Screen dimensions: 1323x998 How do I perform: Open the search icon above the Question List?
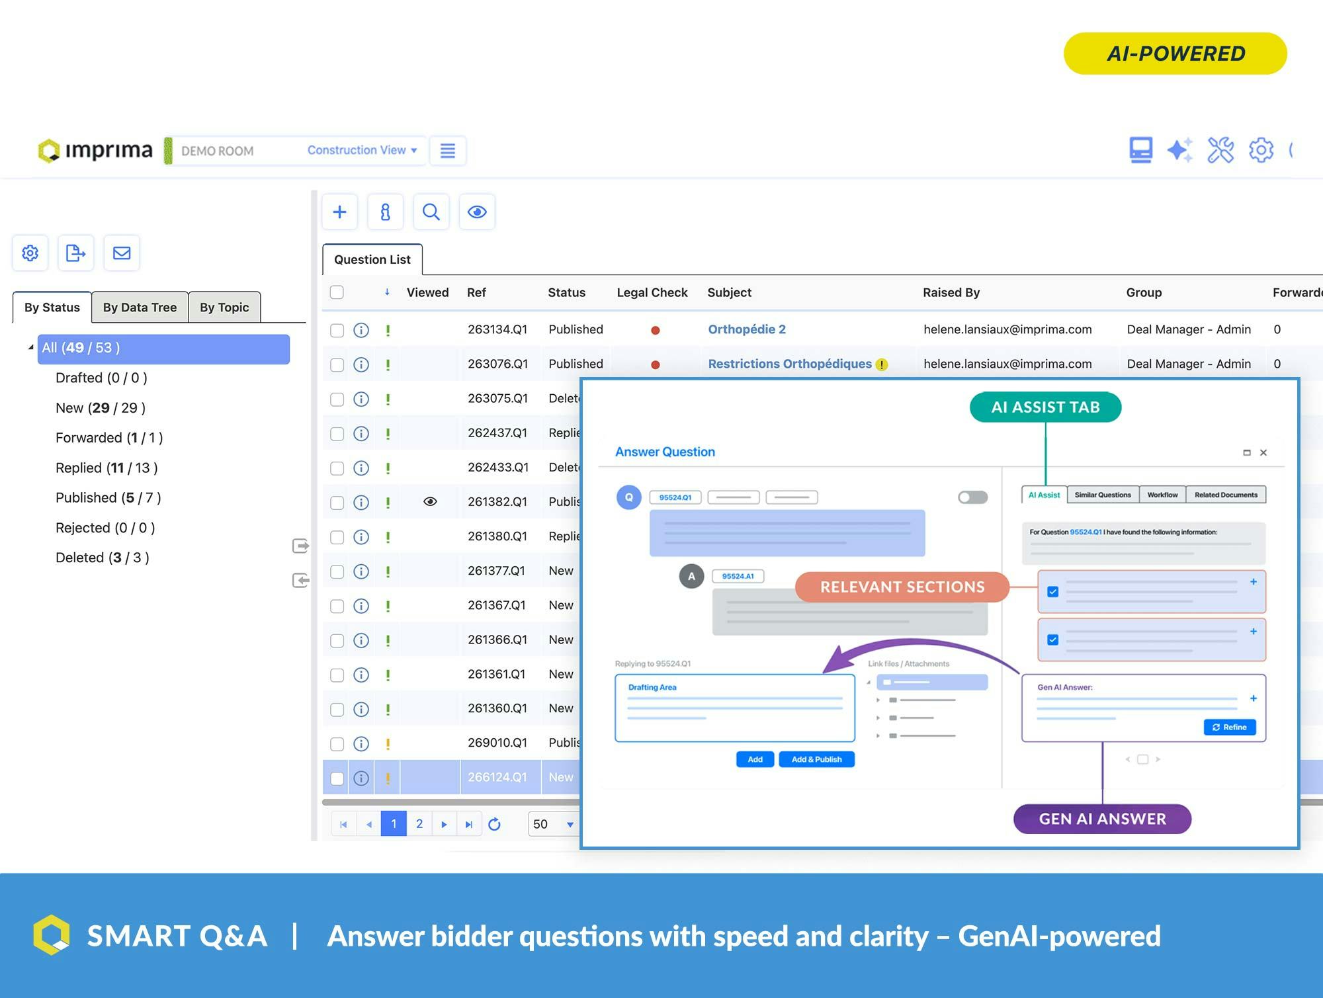pos(431,212)
